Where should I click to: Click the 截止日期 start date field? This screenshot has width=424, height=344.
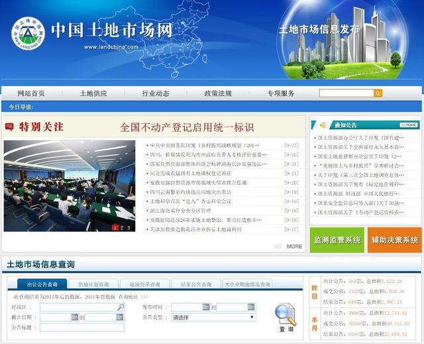click(60, 317)
